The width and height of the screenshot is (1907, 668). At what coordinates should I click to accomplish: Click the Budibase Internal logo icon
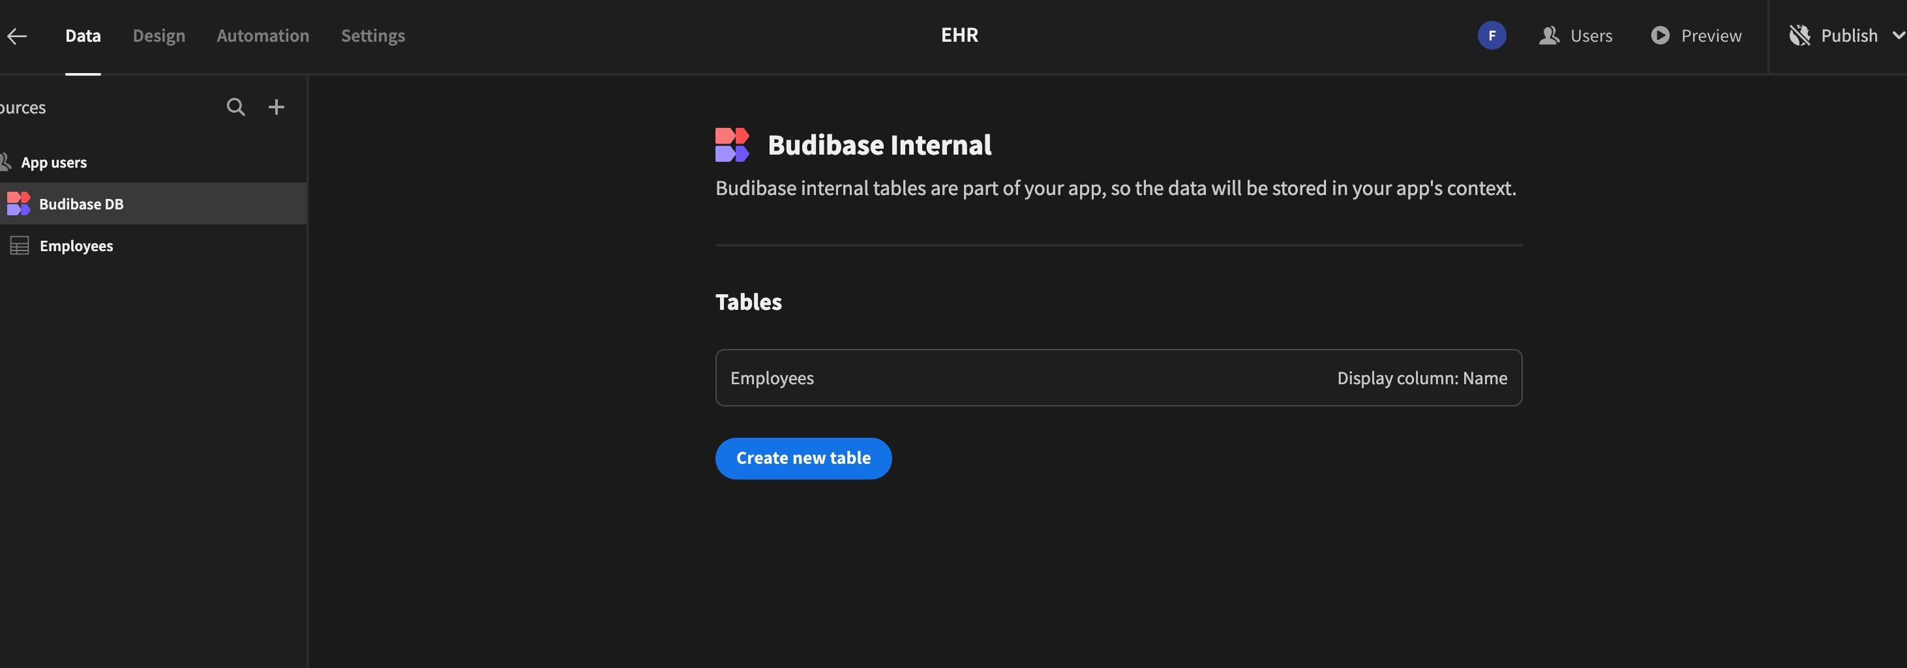pyautogui.click(x=733, y=144)
